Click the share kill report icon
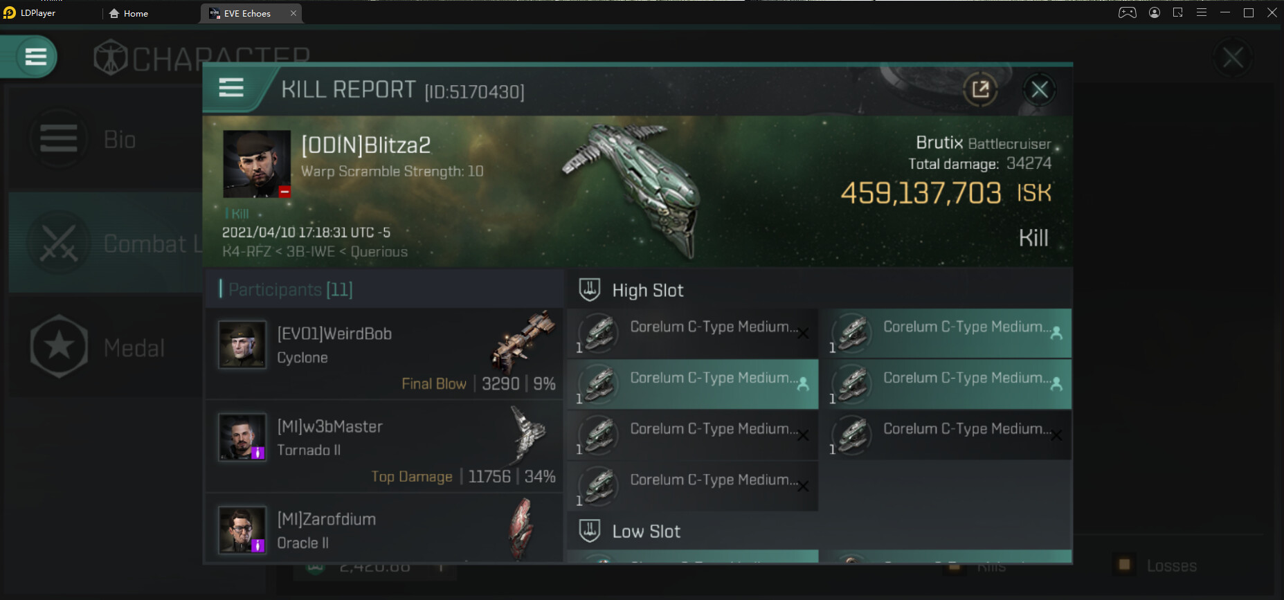The height and width of the screenshot is (600, 1284). coord(980,89)
